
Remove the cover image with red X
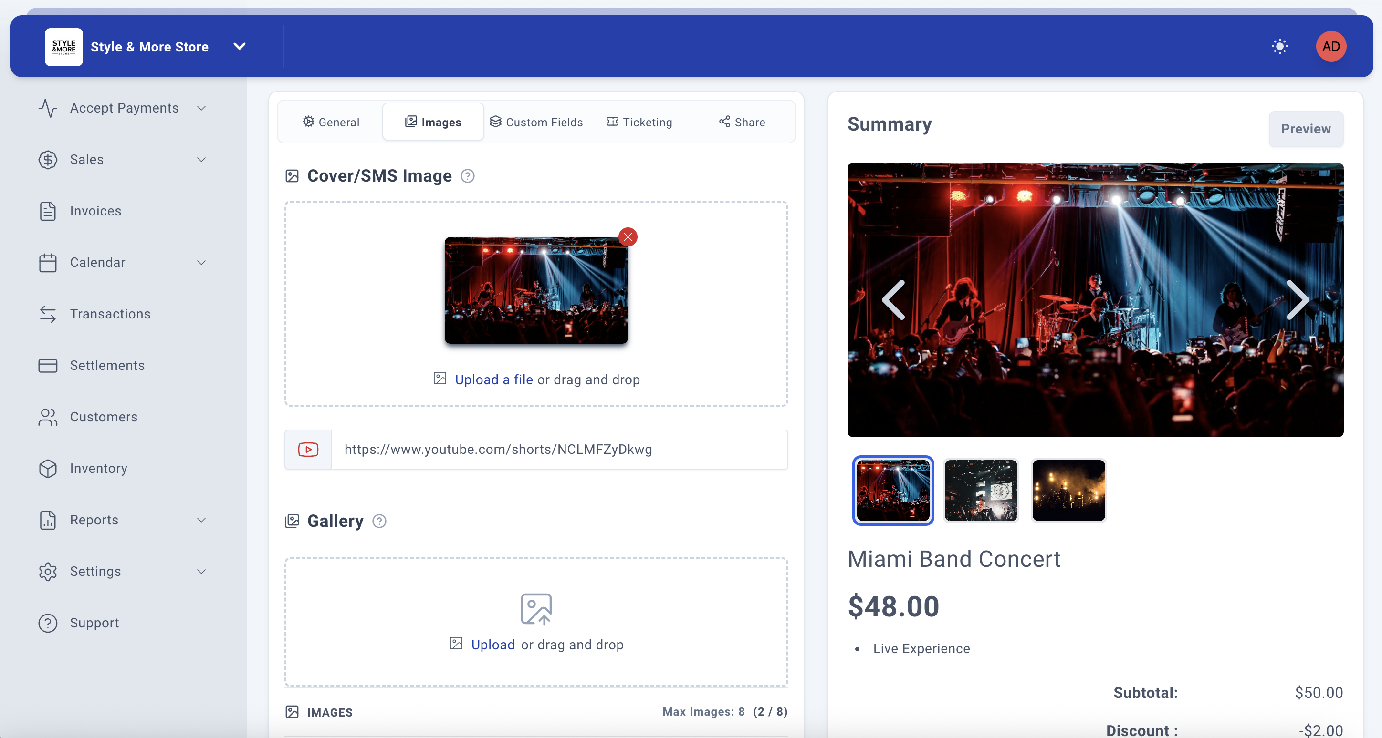click(628, 237)
